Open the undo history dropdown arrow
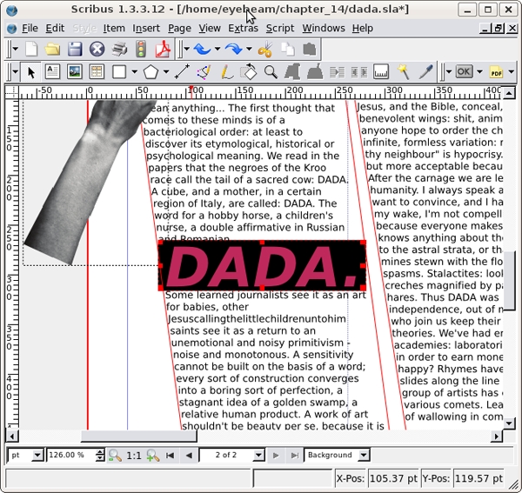Image resolution: width=522 pixels, height=493 pixels. click(x=217, y=50)
